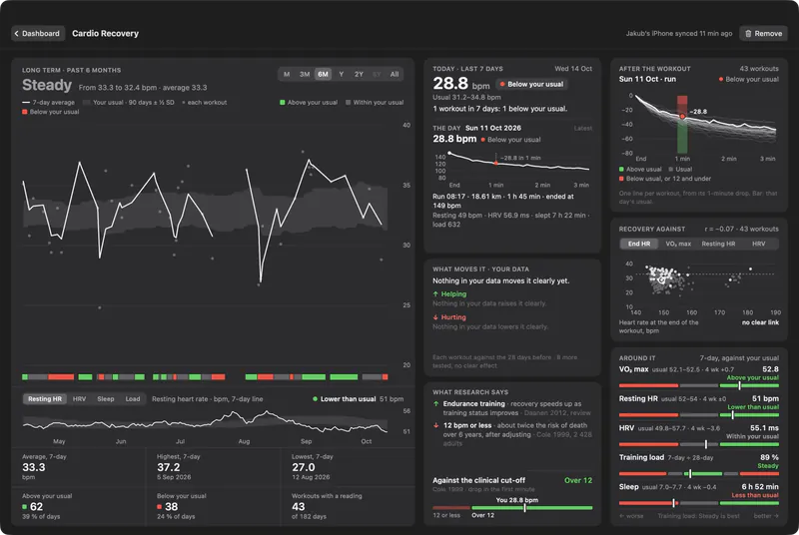
Task: Click the Average 7-day 33.3 value
Action: 34,467
